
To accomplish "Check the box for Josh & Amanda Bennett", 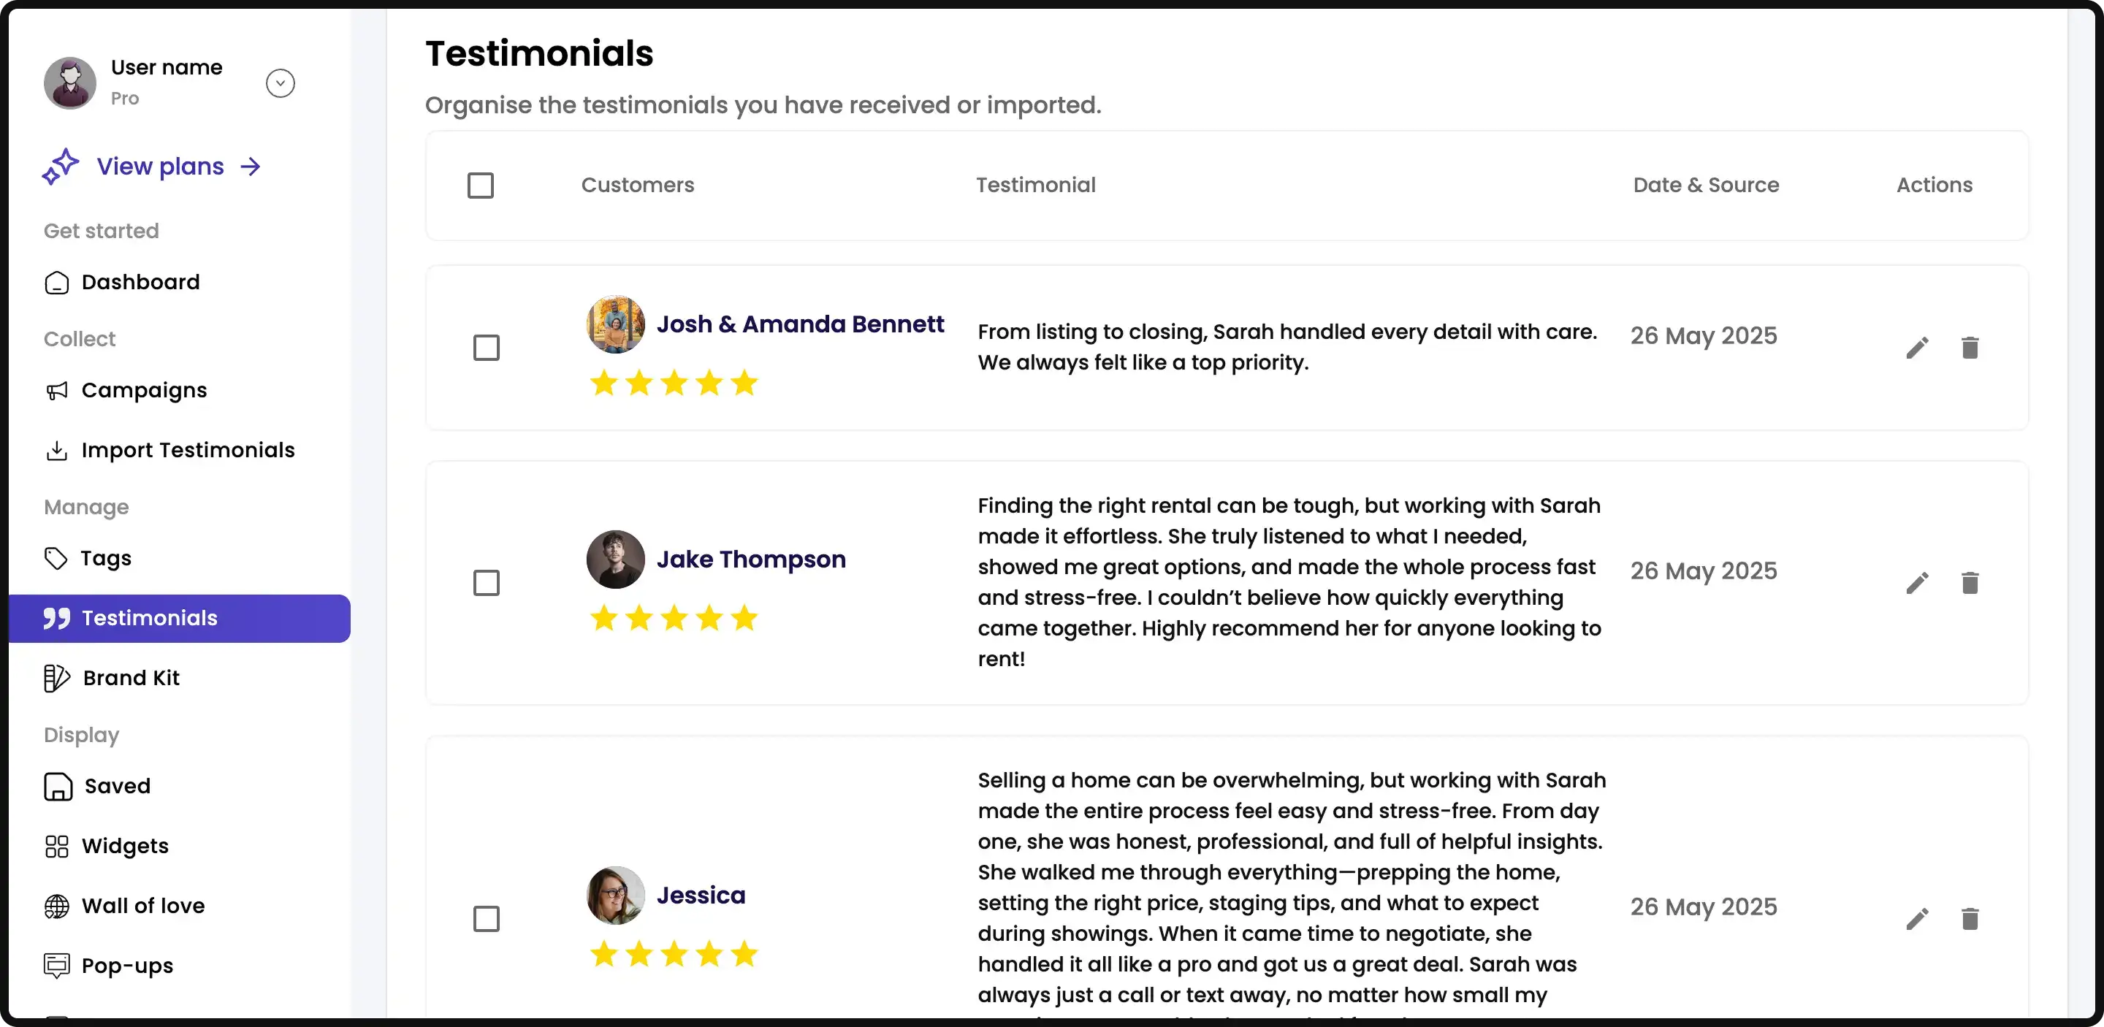I will [x=486, y=348].
